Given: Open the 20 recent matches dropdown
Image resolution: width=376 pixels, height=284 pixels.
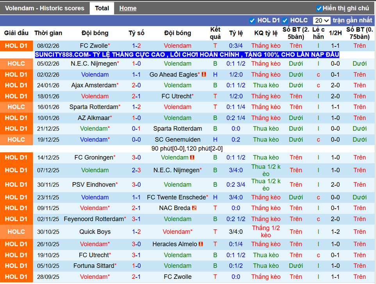Looking at the screenshot, I should click(322, 21).
